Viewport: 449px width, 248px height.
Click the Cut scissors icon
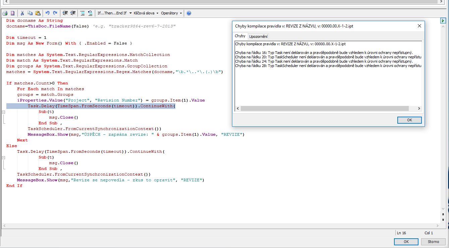22,13
